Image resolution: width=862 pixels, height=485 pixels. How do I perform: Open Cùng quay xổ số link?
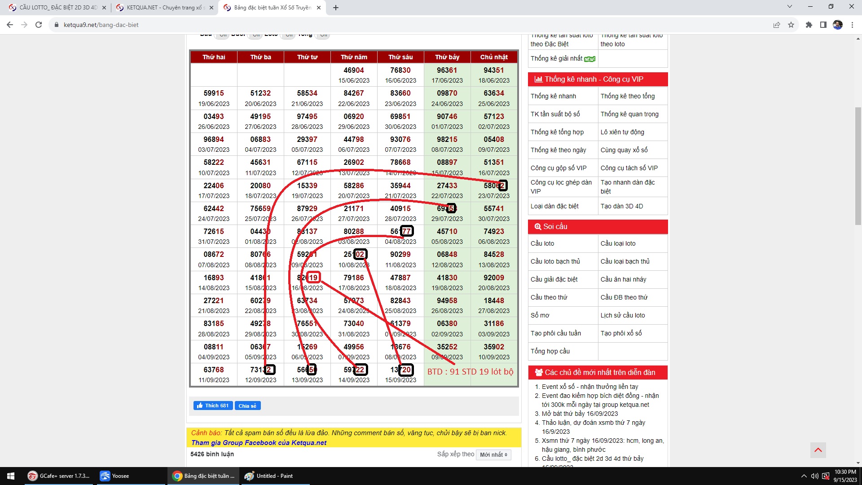(624, 150)
